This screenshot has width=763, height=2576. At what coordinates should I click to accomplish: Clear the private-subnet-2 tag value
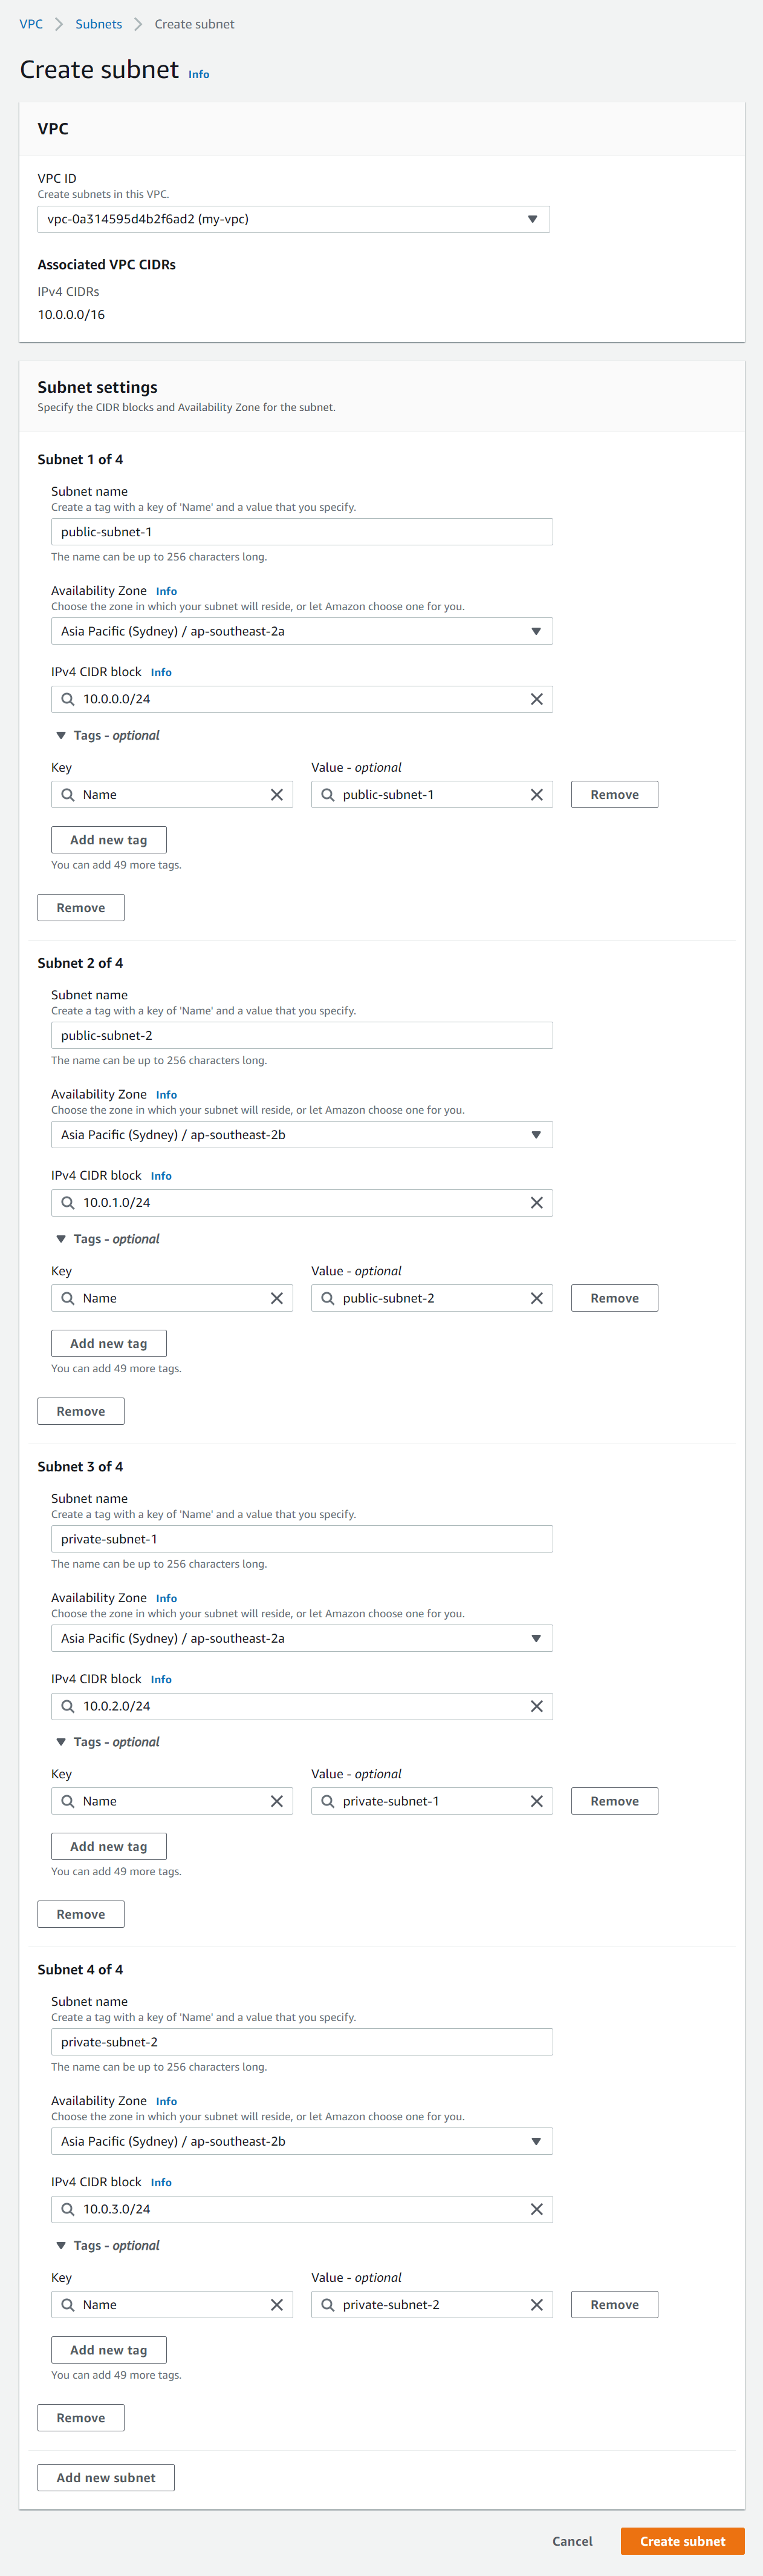pos(536,2304)
